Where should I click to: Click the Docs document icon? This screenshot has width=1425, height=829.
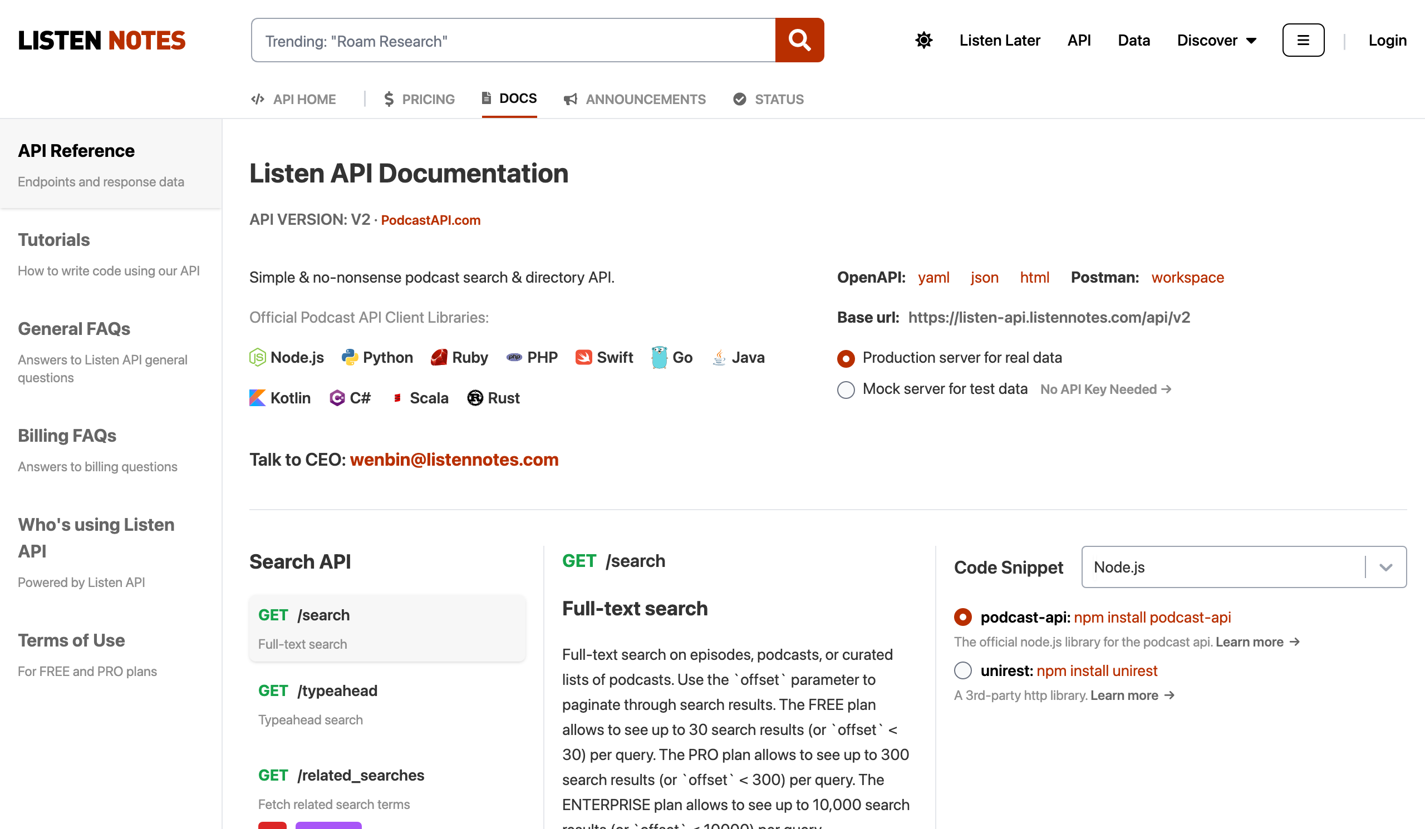[486, 98]
